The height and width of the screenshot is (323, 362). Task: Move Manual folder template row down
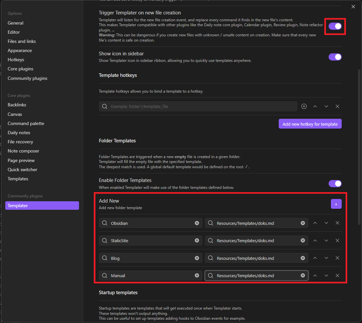point(326,276)
